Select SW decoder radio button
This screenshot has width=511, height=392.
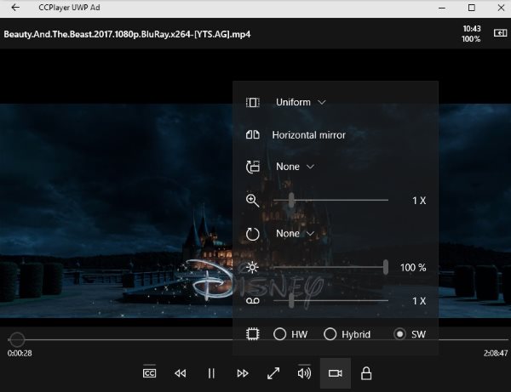410,334
